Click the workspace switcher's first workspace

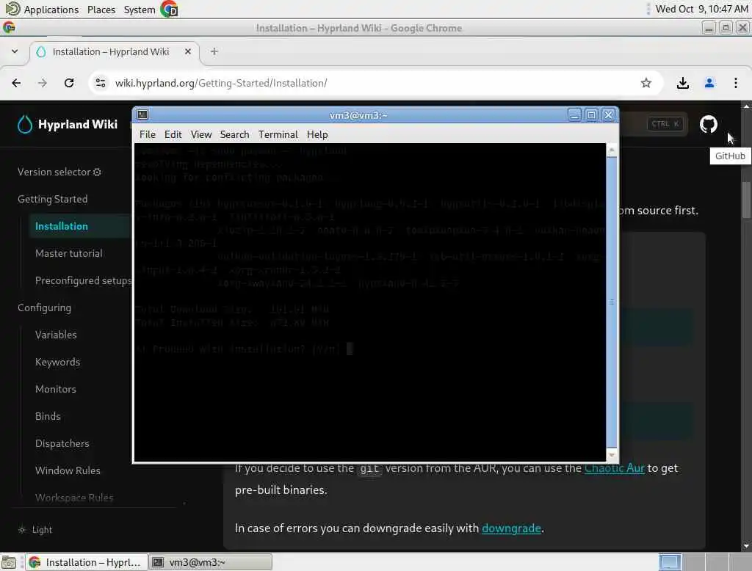(670, 562)
